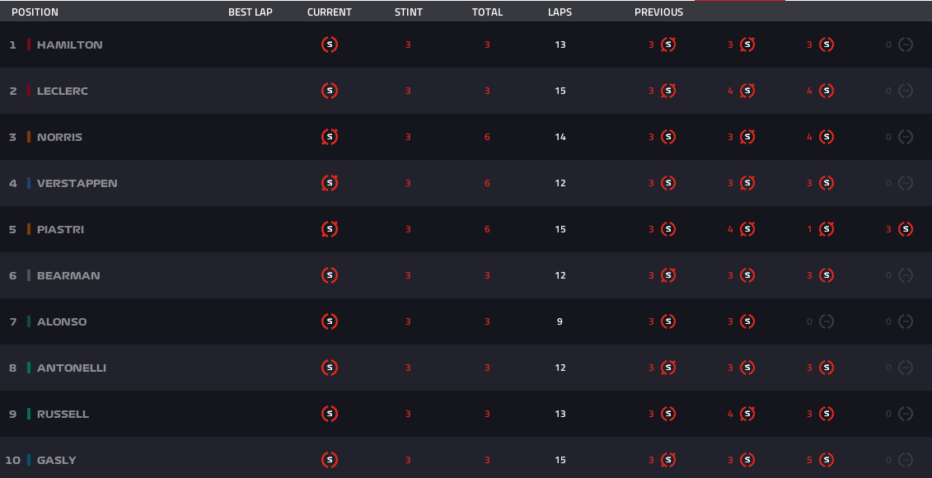The height and width of the screenshot is (478, 932).
Task: Click Bearman's total value 3
Action: [487, 275]
